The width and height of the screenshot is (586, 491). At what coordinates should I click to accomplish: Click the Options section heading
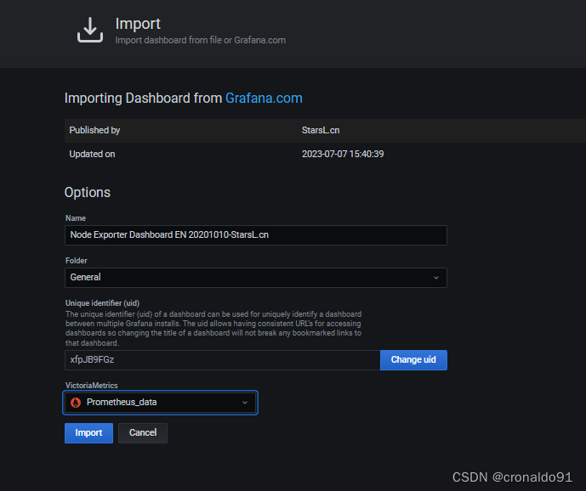click(88, 192)
